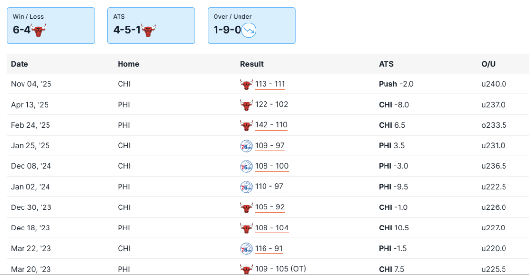The height and width of the screenshot is (275, 529).
Task: Open the 108 - 104 score link
Action: coord(271,228)
